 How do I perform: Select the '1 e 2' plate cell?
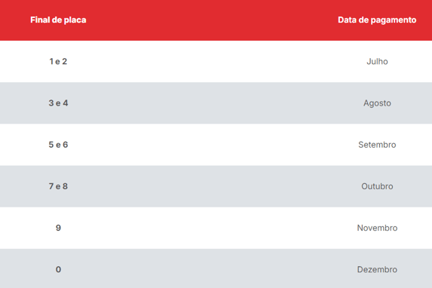(x=58, y=62)
